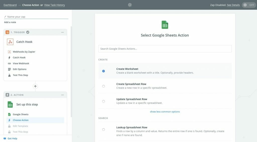Open Webhooks by Zapier step item
The height and width of the screenshot is (142, 257).
coord(24,52)
